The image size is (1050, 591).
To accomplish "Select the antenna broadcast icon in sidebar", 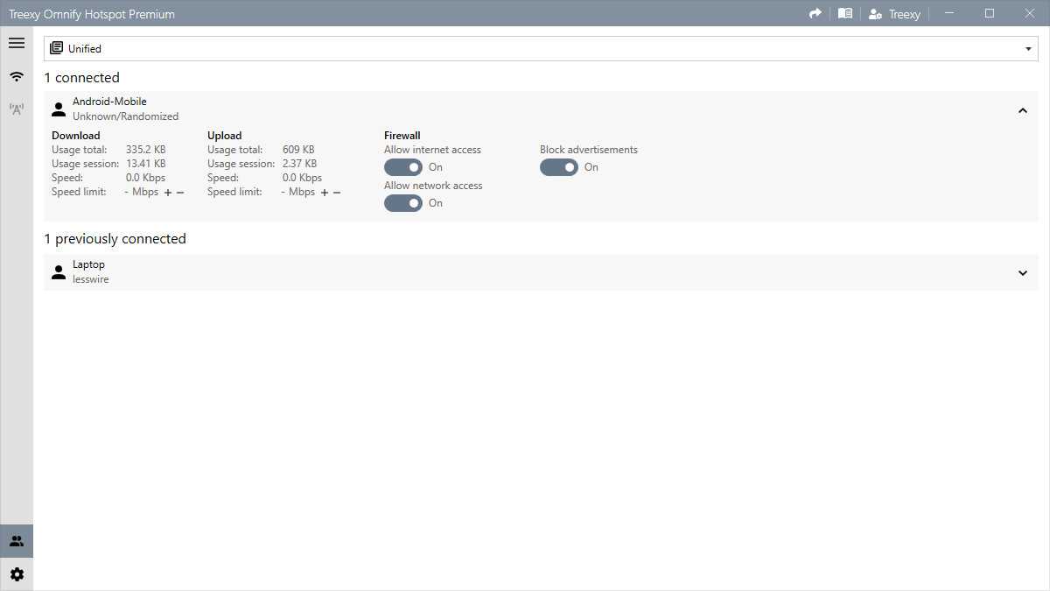I will pos(17,108).
